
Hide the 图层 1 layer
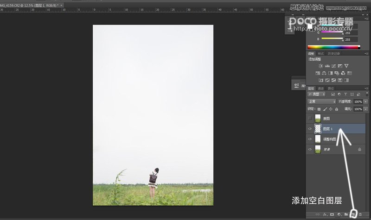click(x=310, y=129)
